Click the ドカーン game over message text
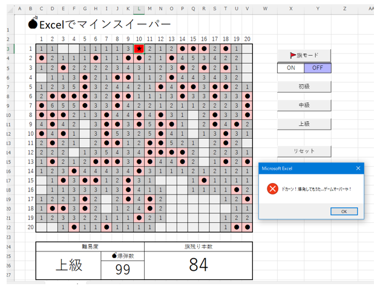Screen dimensions: 380x289 point(316,189)
